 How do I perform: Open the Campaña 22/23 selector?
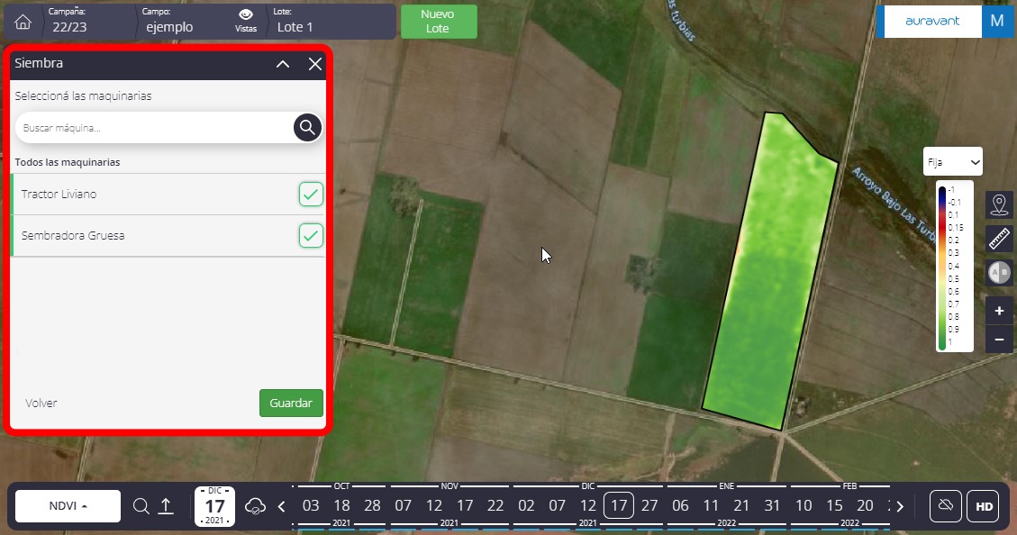pyautogui.click(x=86, y=22)
